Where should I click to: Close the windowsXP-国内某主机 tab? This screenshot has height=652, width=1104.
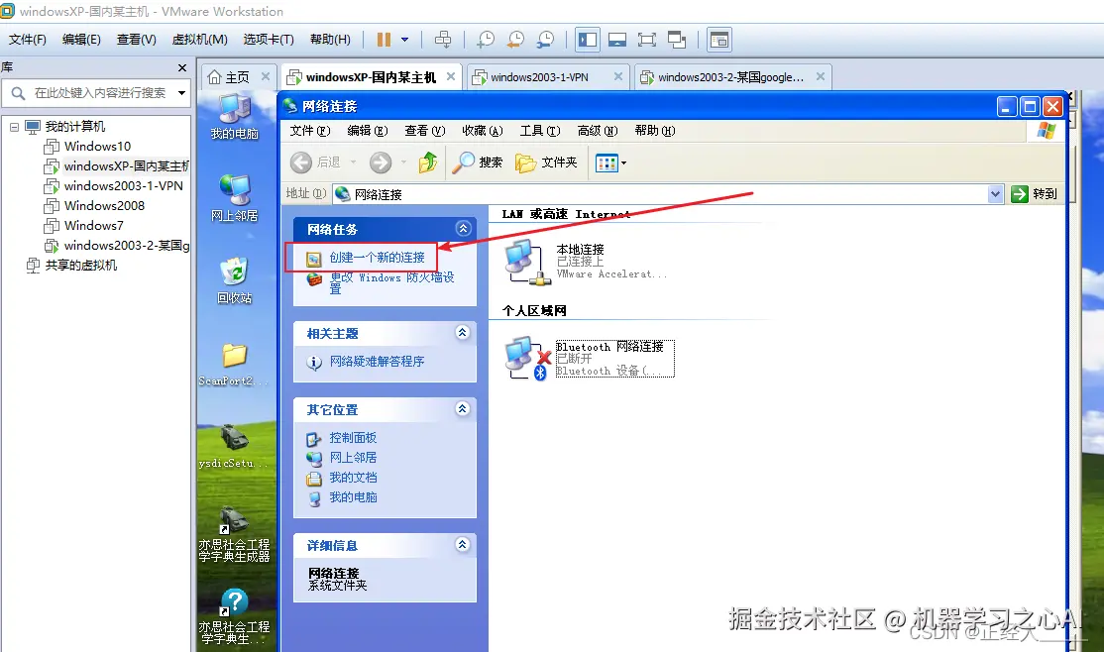click(451, 76)
